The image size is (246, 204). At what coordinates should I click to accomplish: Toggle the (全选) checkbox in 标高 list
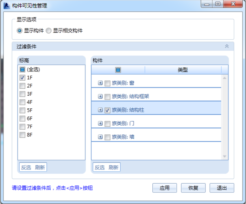pyautogui.click(x=22, y=69)
